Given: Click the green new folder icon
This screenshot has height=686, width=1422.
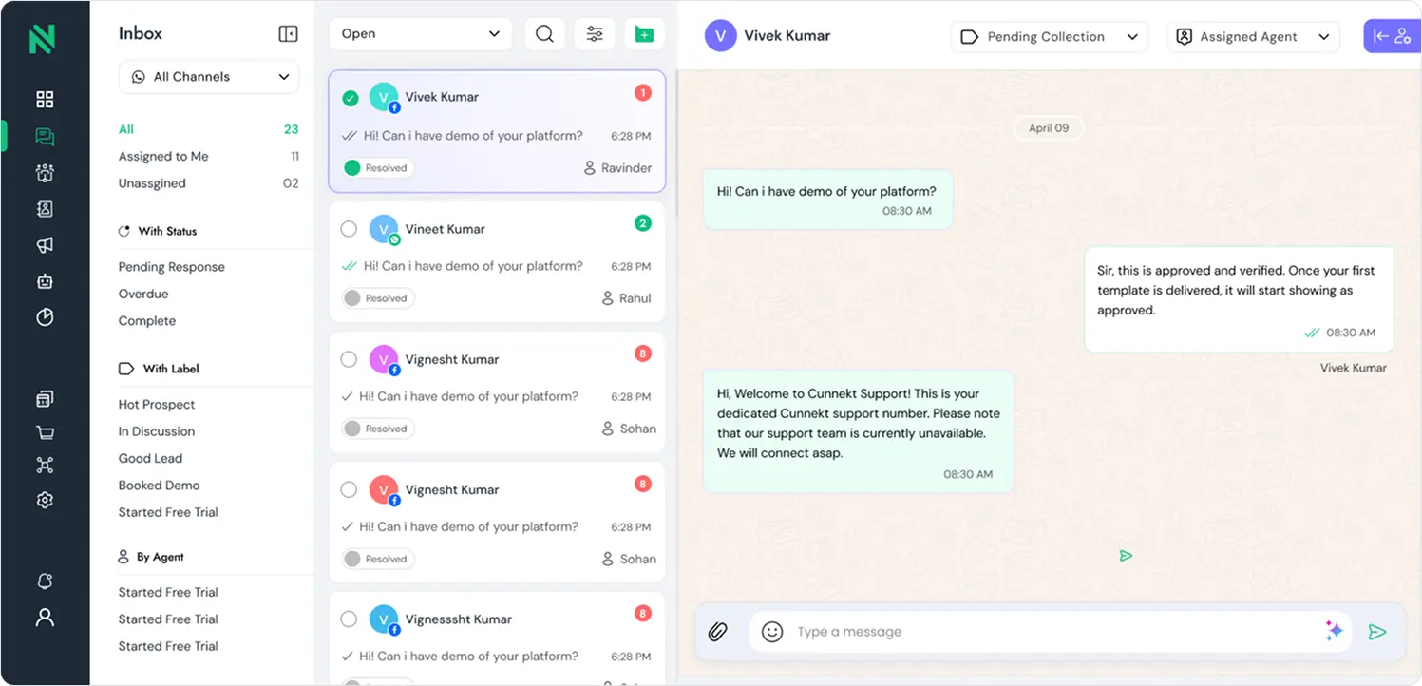Looking at the screenshot, I should click(645, 33).
